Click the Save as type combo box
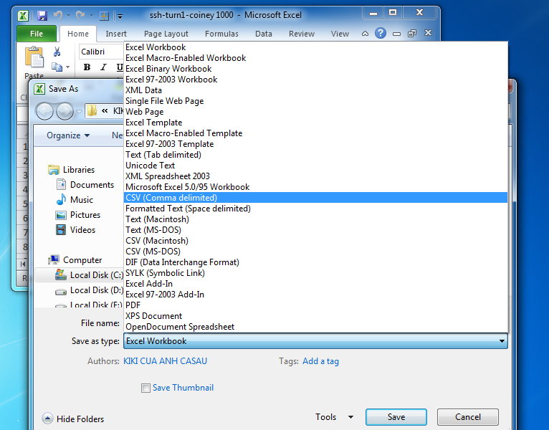Viewport: 549px width, 430px height. tap(315, 340)
